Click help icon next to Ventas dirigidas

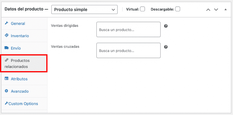pyautogui.click(x=166, y=26)
